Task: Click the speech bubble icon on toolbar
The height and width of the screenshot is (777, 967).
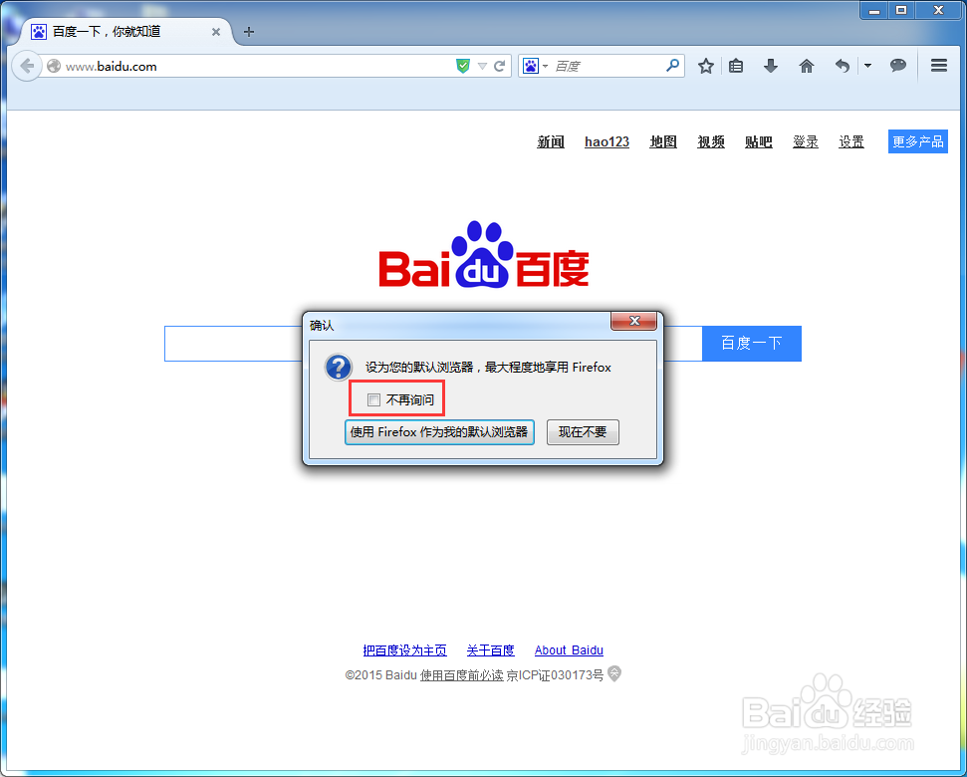Action: coord(897,65)
